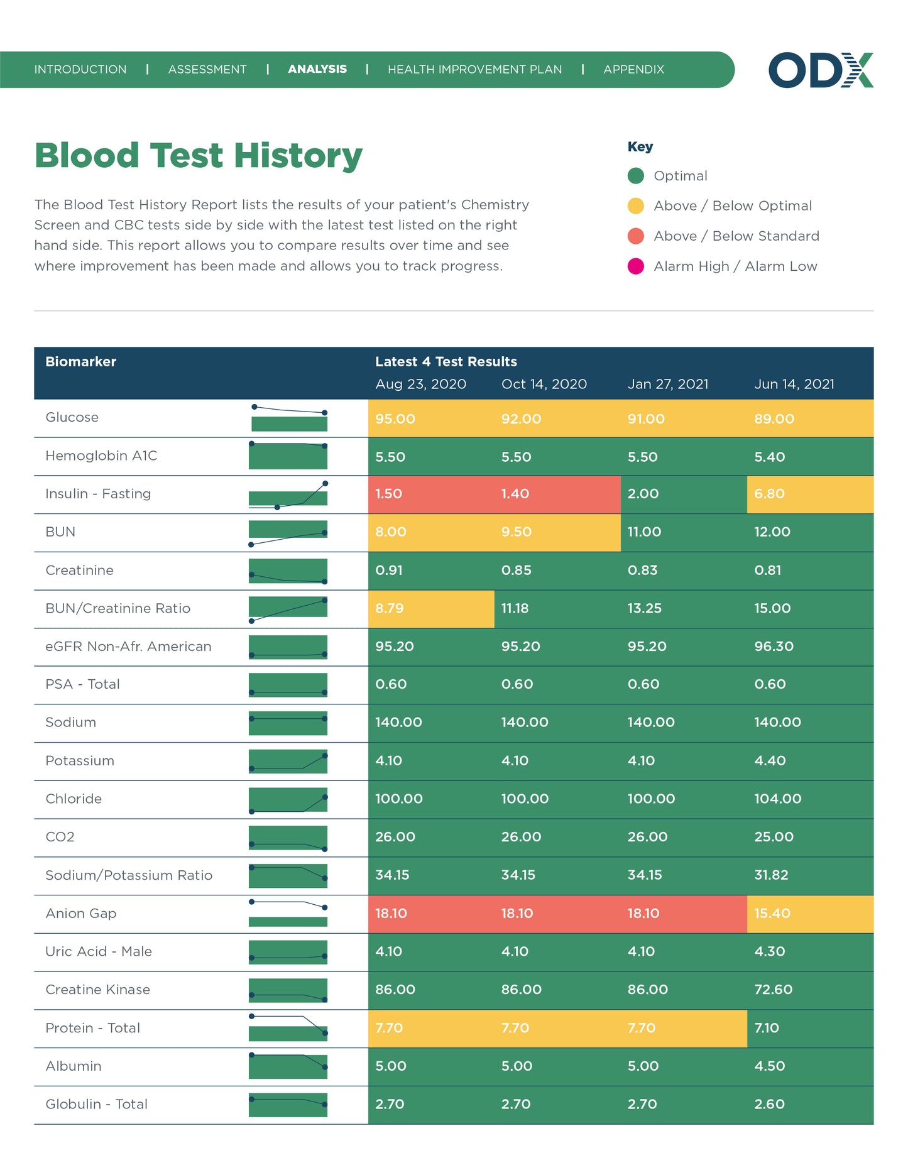The height and width of the screenshot is (1175, 908).
Task: Click the red Above / Below Standard dot
Action: [635, 236]
